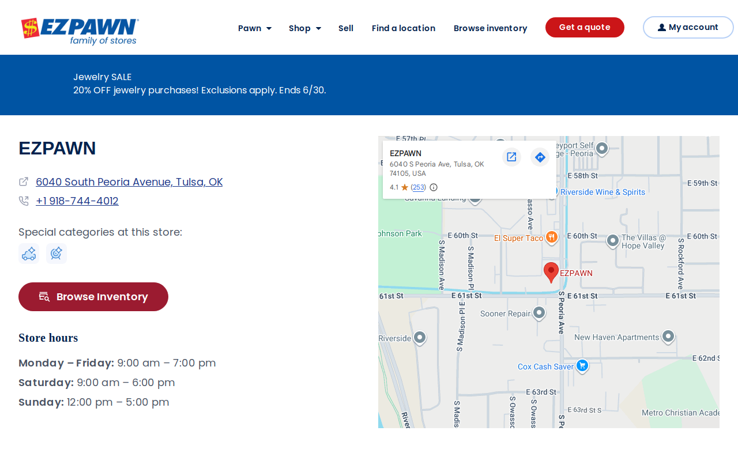Viewport: 738px width, 461px height.
Task: Expand the Pawn dropdown menu
Action: coord(255,28)
